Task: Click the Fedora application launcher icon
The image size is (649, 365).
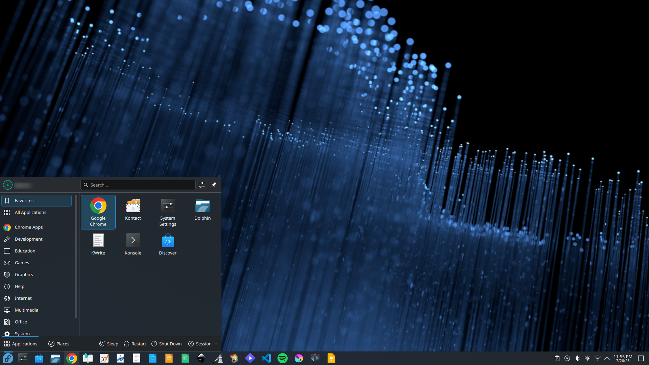Action: click(8, 358)
